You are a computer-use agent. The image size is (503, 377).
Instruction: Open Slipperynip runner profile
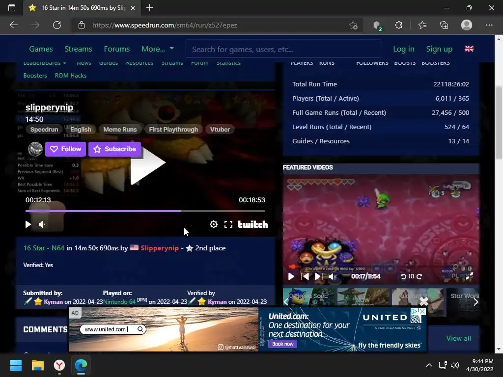coord(160,248)
